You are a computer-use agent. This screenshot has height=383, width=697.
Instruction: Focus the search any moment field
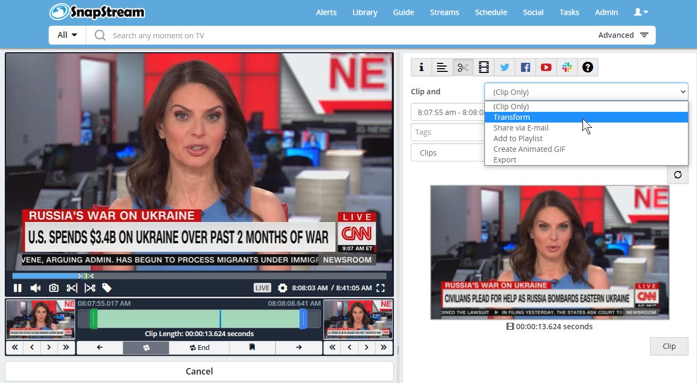click(x=341, y=35)
